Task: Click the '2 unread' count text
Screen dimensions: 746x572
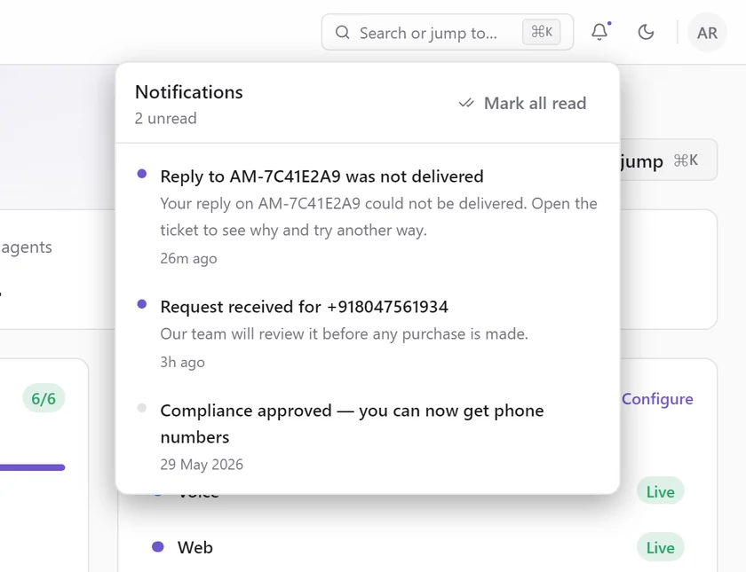Action: pyautogui.click(x=165, y=118)
